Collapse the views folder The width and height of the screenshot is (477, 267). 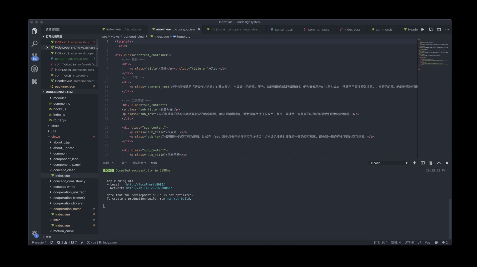56,137
